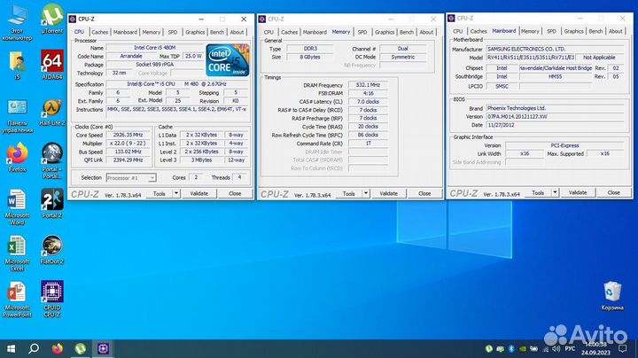Select CPU tab in the Mainboard window
The height and width of the screenshot is (358, 638).
click(458, 31)
